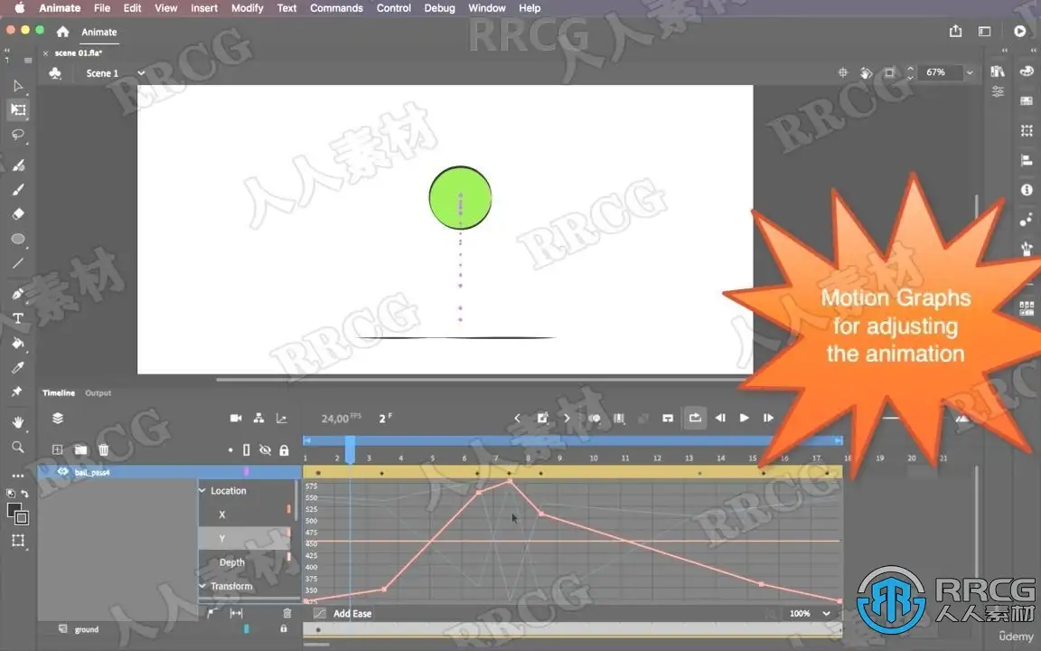Image resolution: width=1041 pixels, height=651 pixels.
Task: Add a camera layer
Action: (236, 418)
